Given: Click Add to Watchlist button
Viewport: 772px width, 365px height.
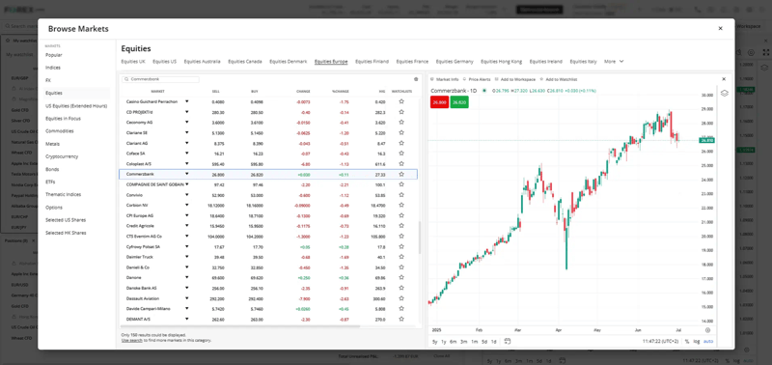Looking at the screenshot, I should pyautogui.click(x=559, y=79).
